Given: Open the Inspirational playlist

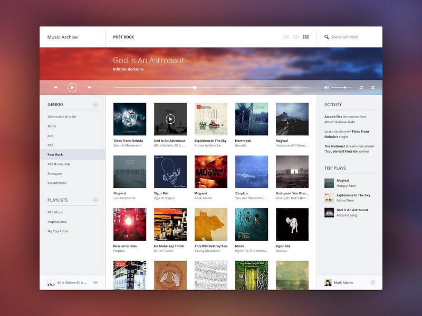Looking at the screenshot, I should coord(57,222).
